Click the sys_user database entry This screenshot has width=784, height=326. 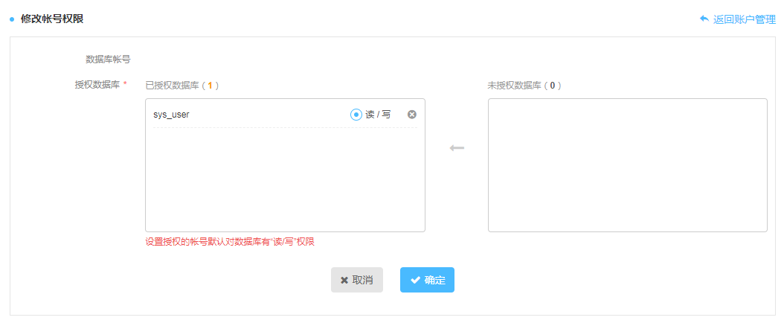click(x=172, y=115)
